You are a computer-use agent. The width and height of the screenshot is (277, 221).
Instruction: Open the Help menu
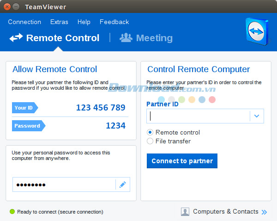(84, 22)
